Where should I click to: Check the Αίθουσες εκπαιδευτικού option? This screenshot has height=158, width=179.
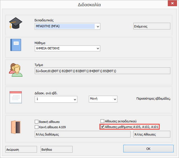[x=102, y=121]
